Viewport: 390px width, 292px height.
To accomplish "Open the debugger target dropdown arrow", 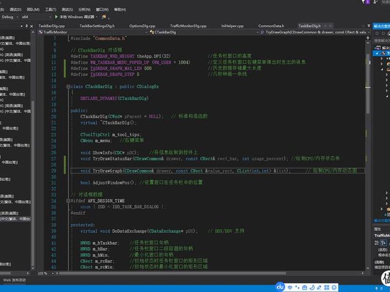I will pos(97,17).
